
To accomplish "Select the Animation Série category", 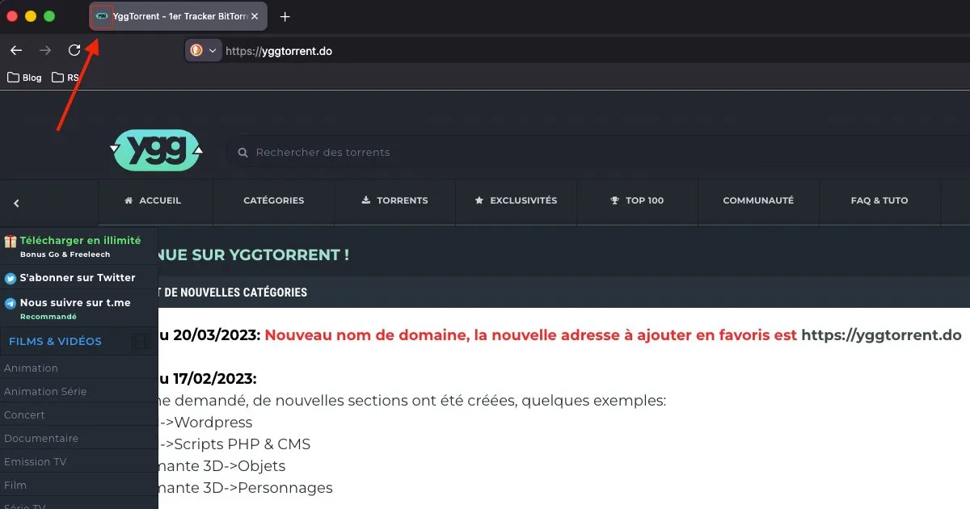I will point(45,391).
